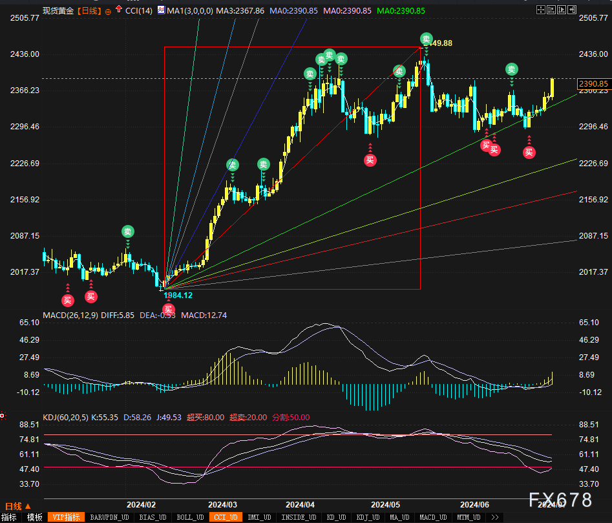Click the current price tag 2390.85 on right axis

[593, 84]
